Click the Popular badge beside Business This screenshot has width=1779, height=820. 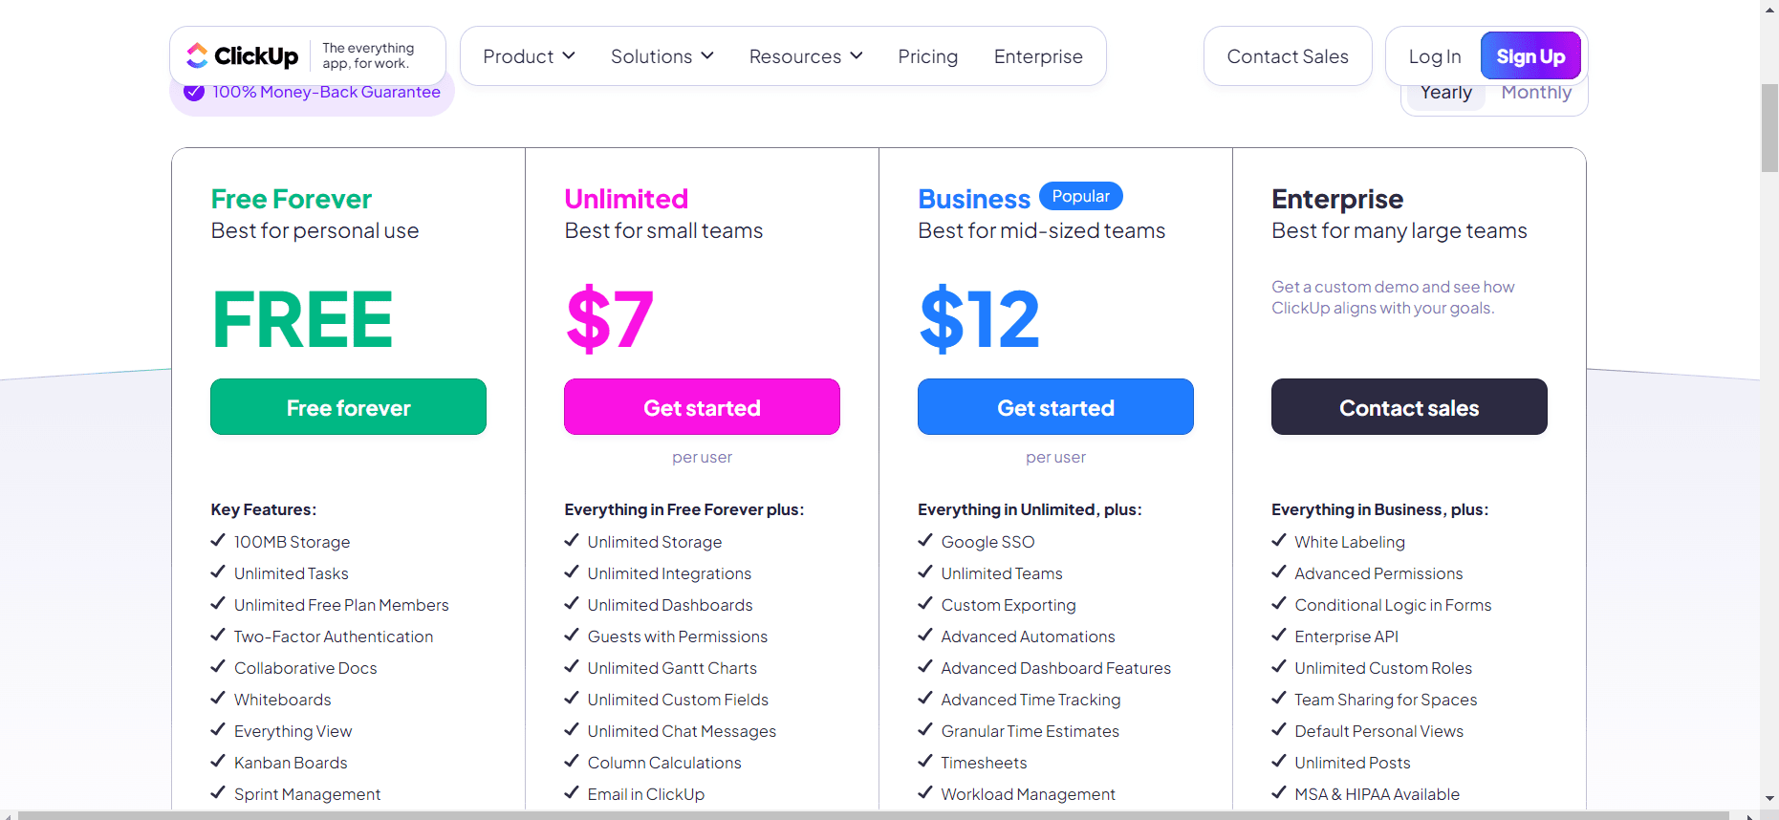click(x=1080, y=196)
